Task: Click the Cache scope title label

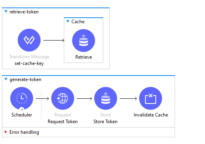Action: [78, 22]
